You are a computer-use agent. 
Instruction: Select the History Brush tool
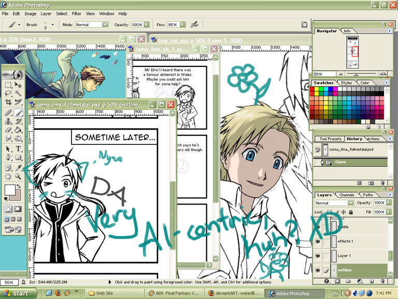(18, 121)
